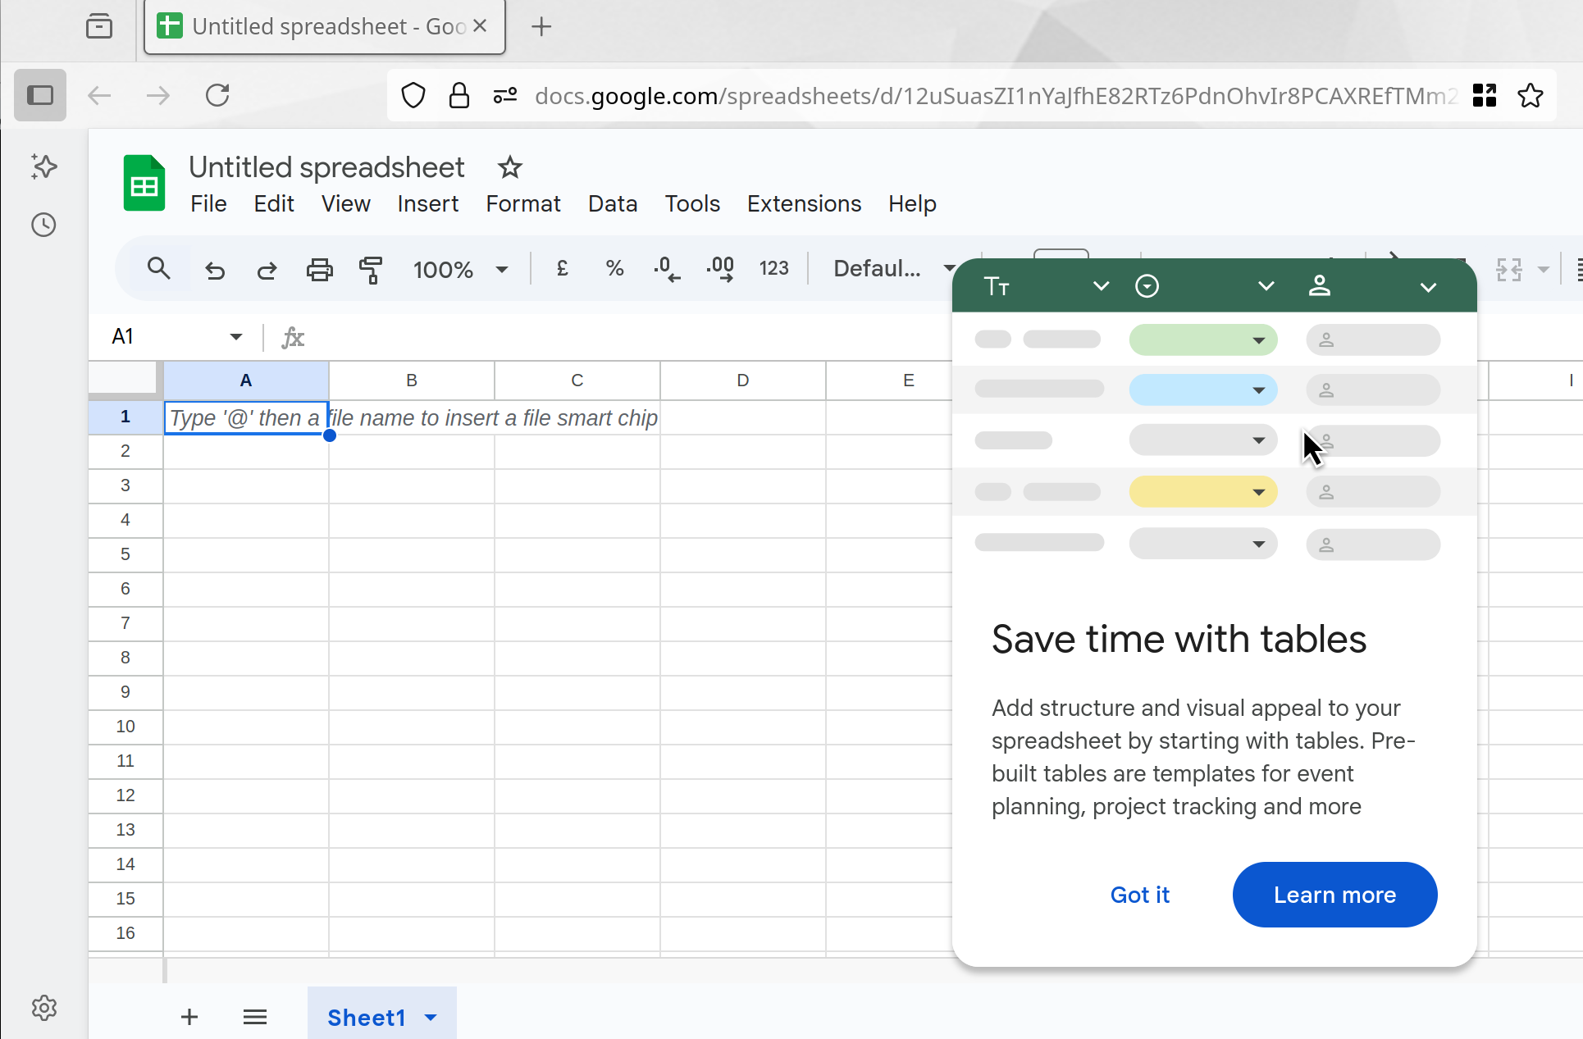The height and width of the screenshot is (1039, 1583).
Task: Click the URL address bar
Action: [x=996, y=96]
